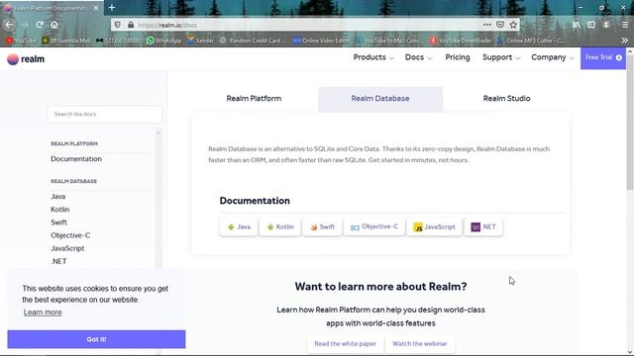
Task: Go back with browser back arrow
Action: tap(9, 25)
